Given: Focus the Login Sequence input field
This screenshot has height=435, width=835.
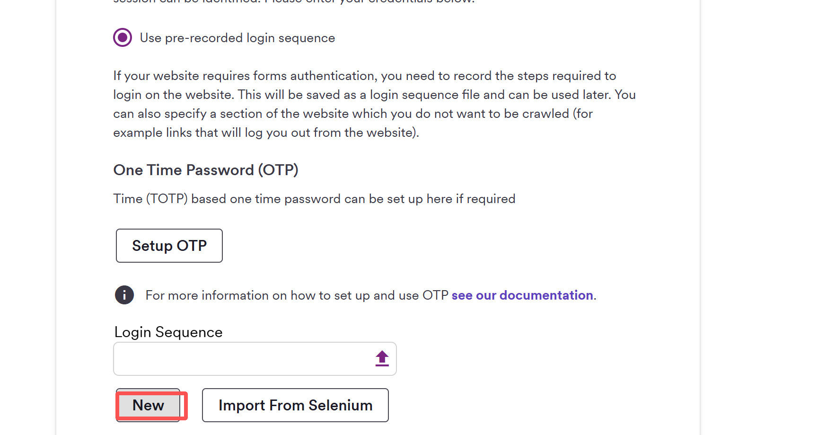Looking at the screenshot, I should click(x=241, y=359).
